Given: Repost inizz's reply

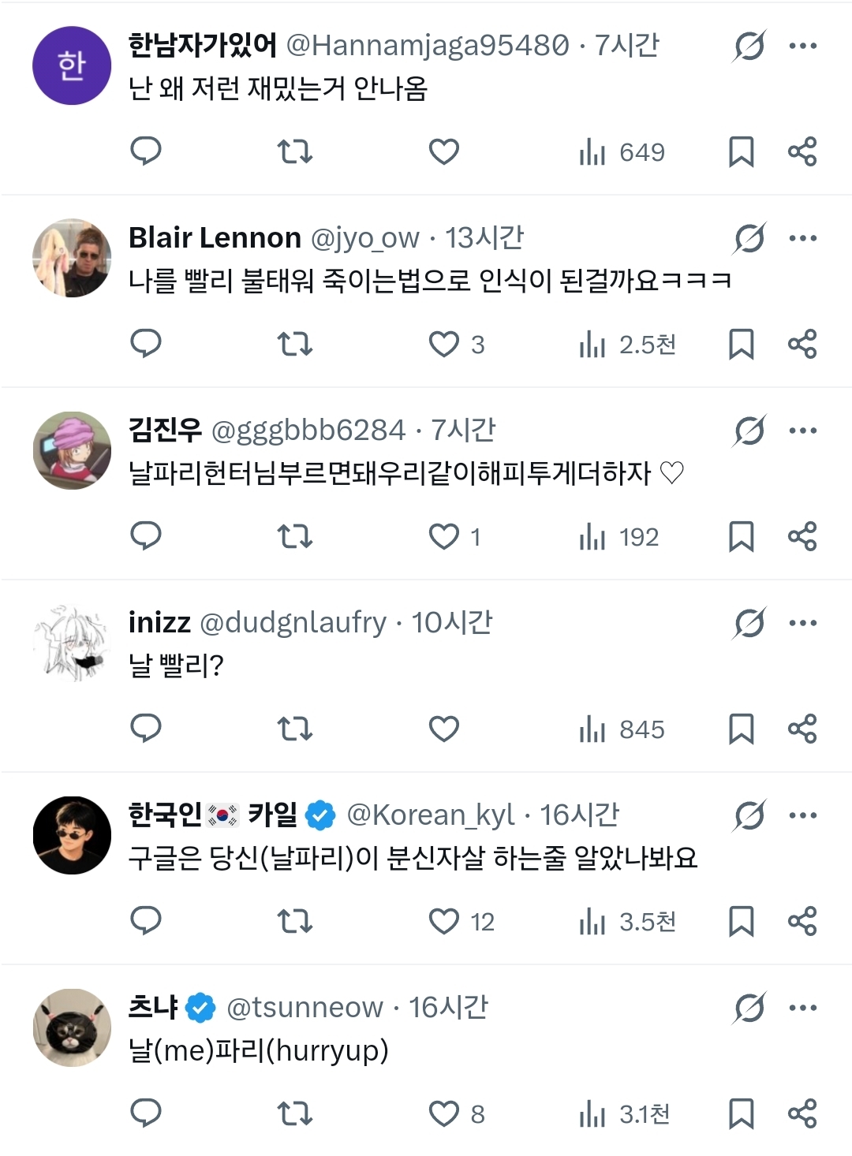Looking at the screenshot, I should [295, 729].
